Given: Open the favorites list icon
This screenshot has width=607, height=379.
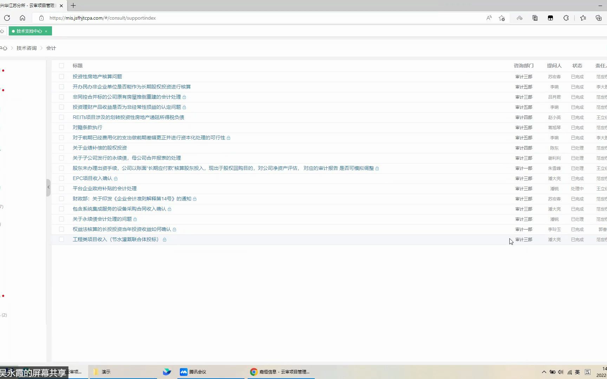Looking at the screenshot, I should click(583, 18).
